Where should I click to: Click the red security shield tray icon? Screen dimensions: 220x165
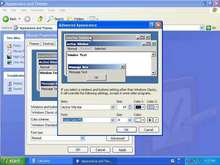coord(190,161)
